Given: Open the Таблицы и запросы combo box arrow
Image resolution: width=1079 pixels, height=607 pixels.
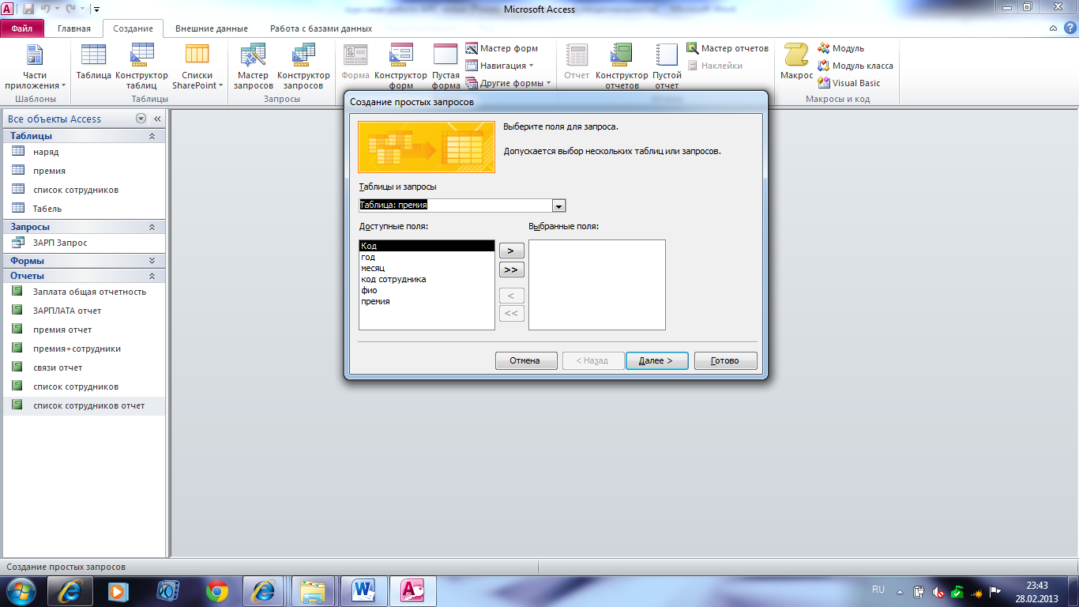Looking at the screenshot, I should [x=559, y=205].
